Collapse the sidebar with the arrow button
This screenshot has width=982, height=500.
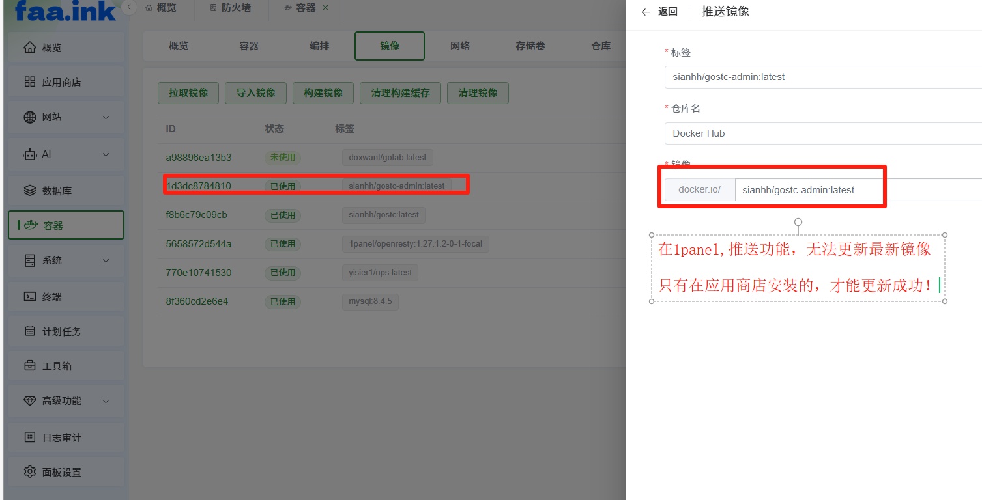[x=129, y=7]
